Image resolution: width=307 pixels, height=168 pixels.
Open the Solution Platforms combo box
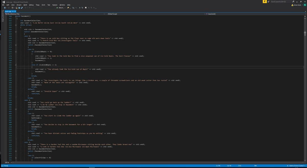49,8
